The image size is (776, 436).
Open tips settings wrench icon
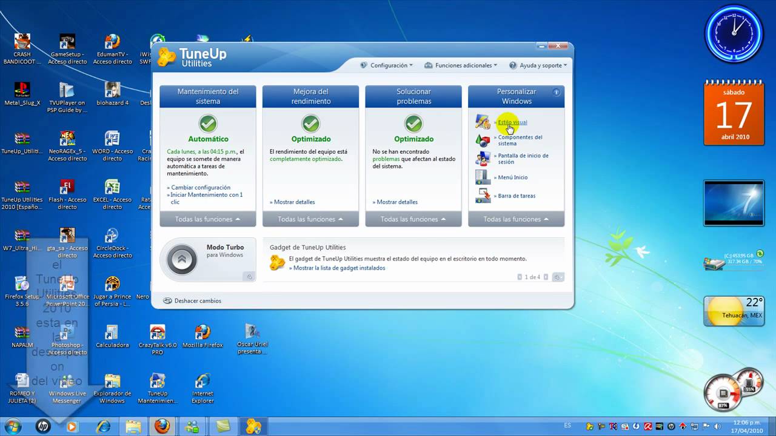point(558,277)
